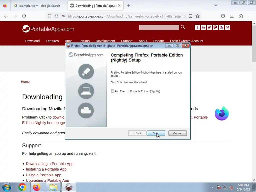Open the PortableApps Twitter icon
256x192 pixels.
coord(209,27)
